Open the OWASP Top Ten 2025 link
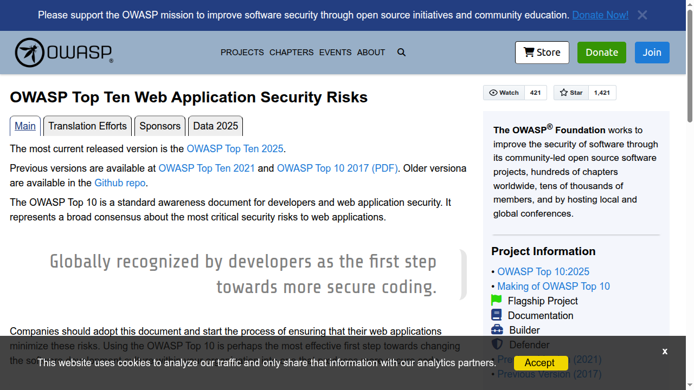694x390 pixels. [x=235, y=148]
